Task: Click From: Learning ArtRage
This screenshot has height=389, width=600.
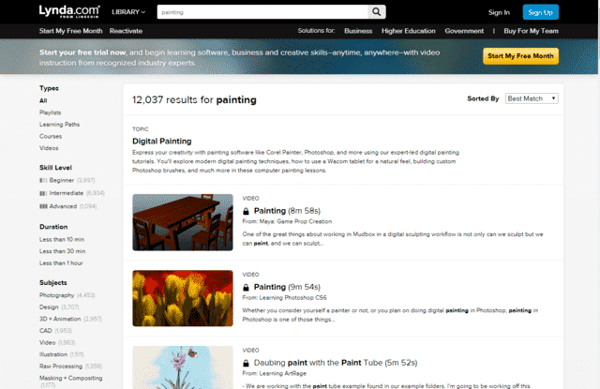Action: tap(275, 373)
